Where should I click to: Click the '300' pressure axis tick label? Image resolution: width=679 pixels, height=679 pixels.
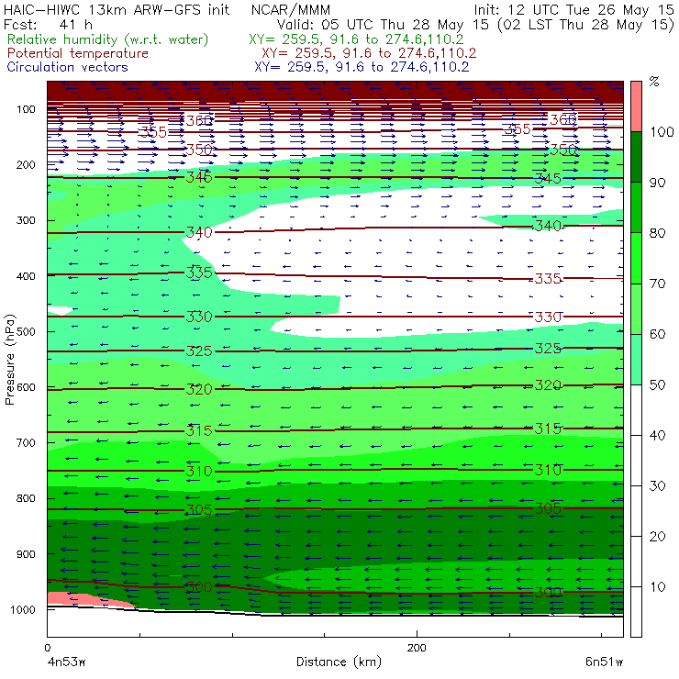coord(26,220)
